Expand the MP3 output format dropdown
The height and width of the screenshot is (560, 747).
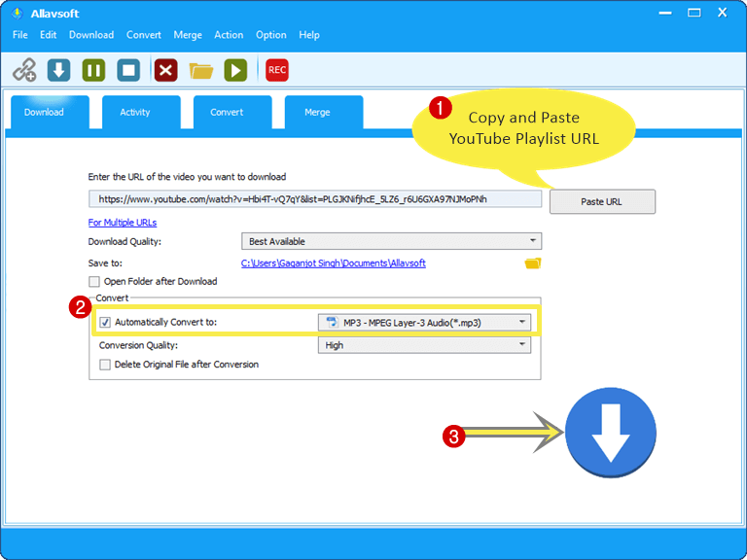pyautogui.click(x=424, y=323)
